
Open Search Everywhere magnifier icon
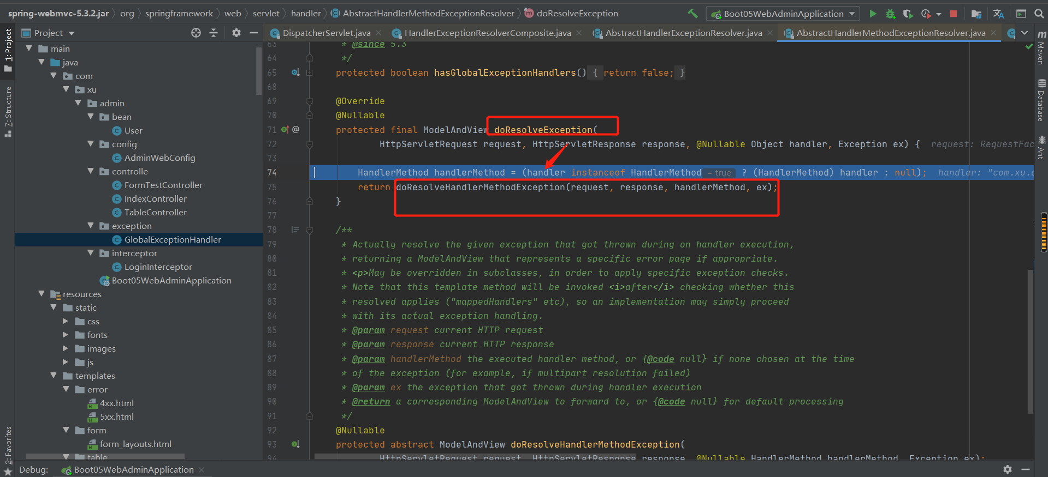click(1039, 14)
